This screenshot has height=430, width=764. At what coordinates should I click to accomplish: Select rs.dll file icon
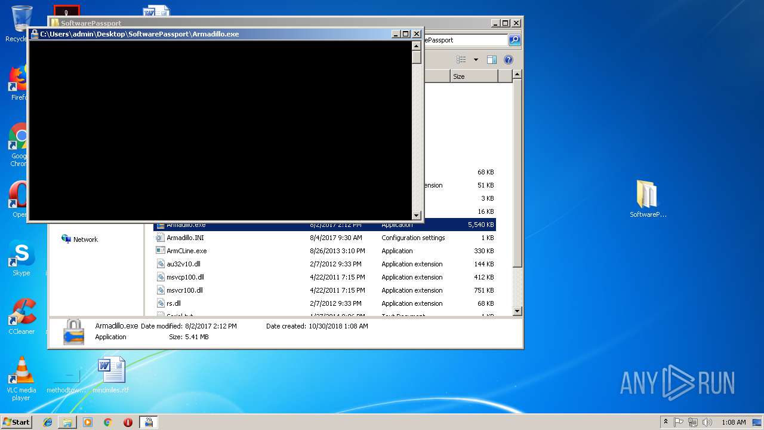[x=161, y=303]
